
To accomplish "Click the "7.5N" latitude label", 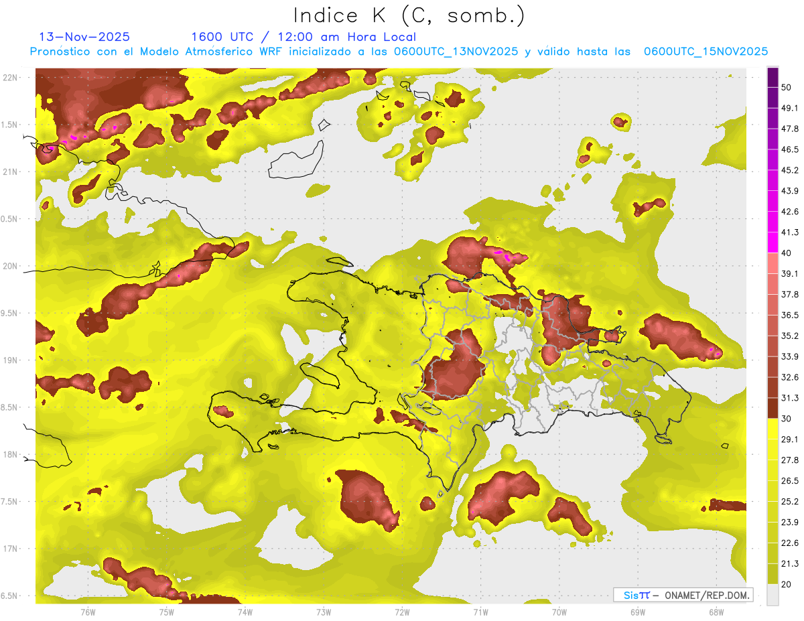I will pyautogui.click(x=10, y=502).
